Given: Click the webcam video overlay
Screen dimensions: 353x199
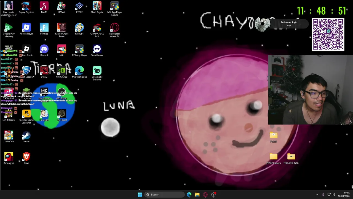Looking at the screenshot, I should 311,90.
